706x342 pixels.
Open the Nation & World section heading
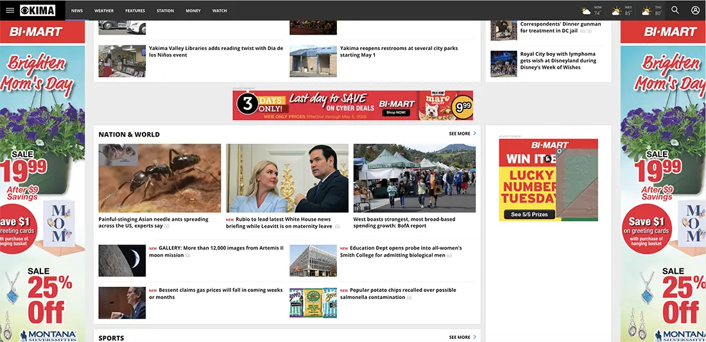click(x=129, y=134)
